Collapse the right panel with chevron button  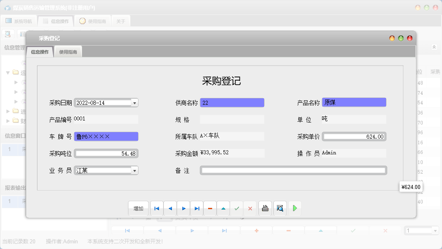(x=434, y=47)
